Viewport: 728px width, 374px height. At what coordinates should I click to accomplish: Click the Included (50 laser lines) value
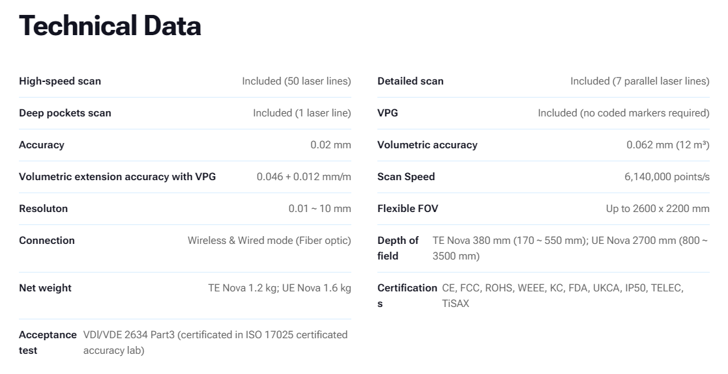(296, 81)
